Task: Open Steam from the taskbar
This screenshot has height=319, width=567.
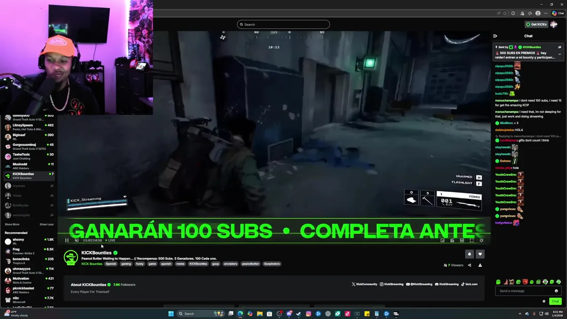Action: coord(299,314)
